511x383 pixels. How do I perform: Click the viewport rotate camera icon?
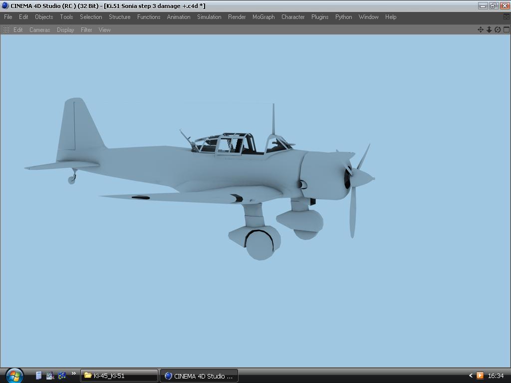coord(498,30)
